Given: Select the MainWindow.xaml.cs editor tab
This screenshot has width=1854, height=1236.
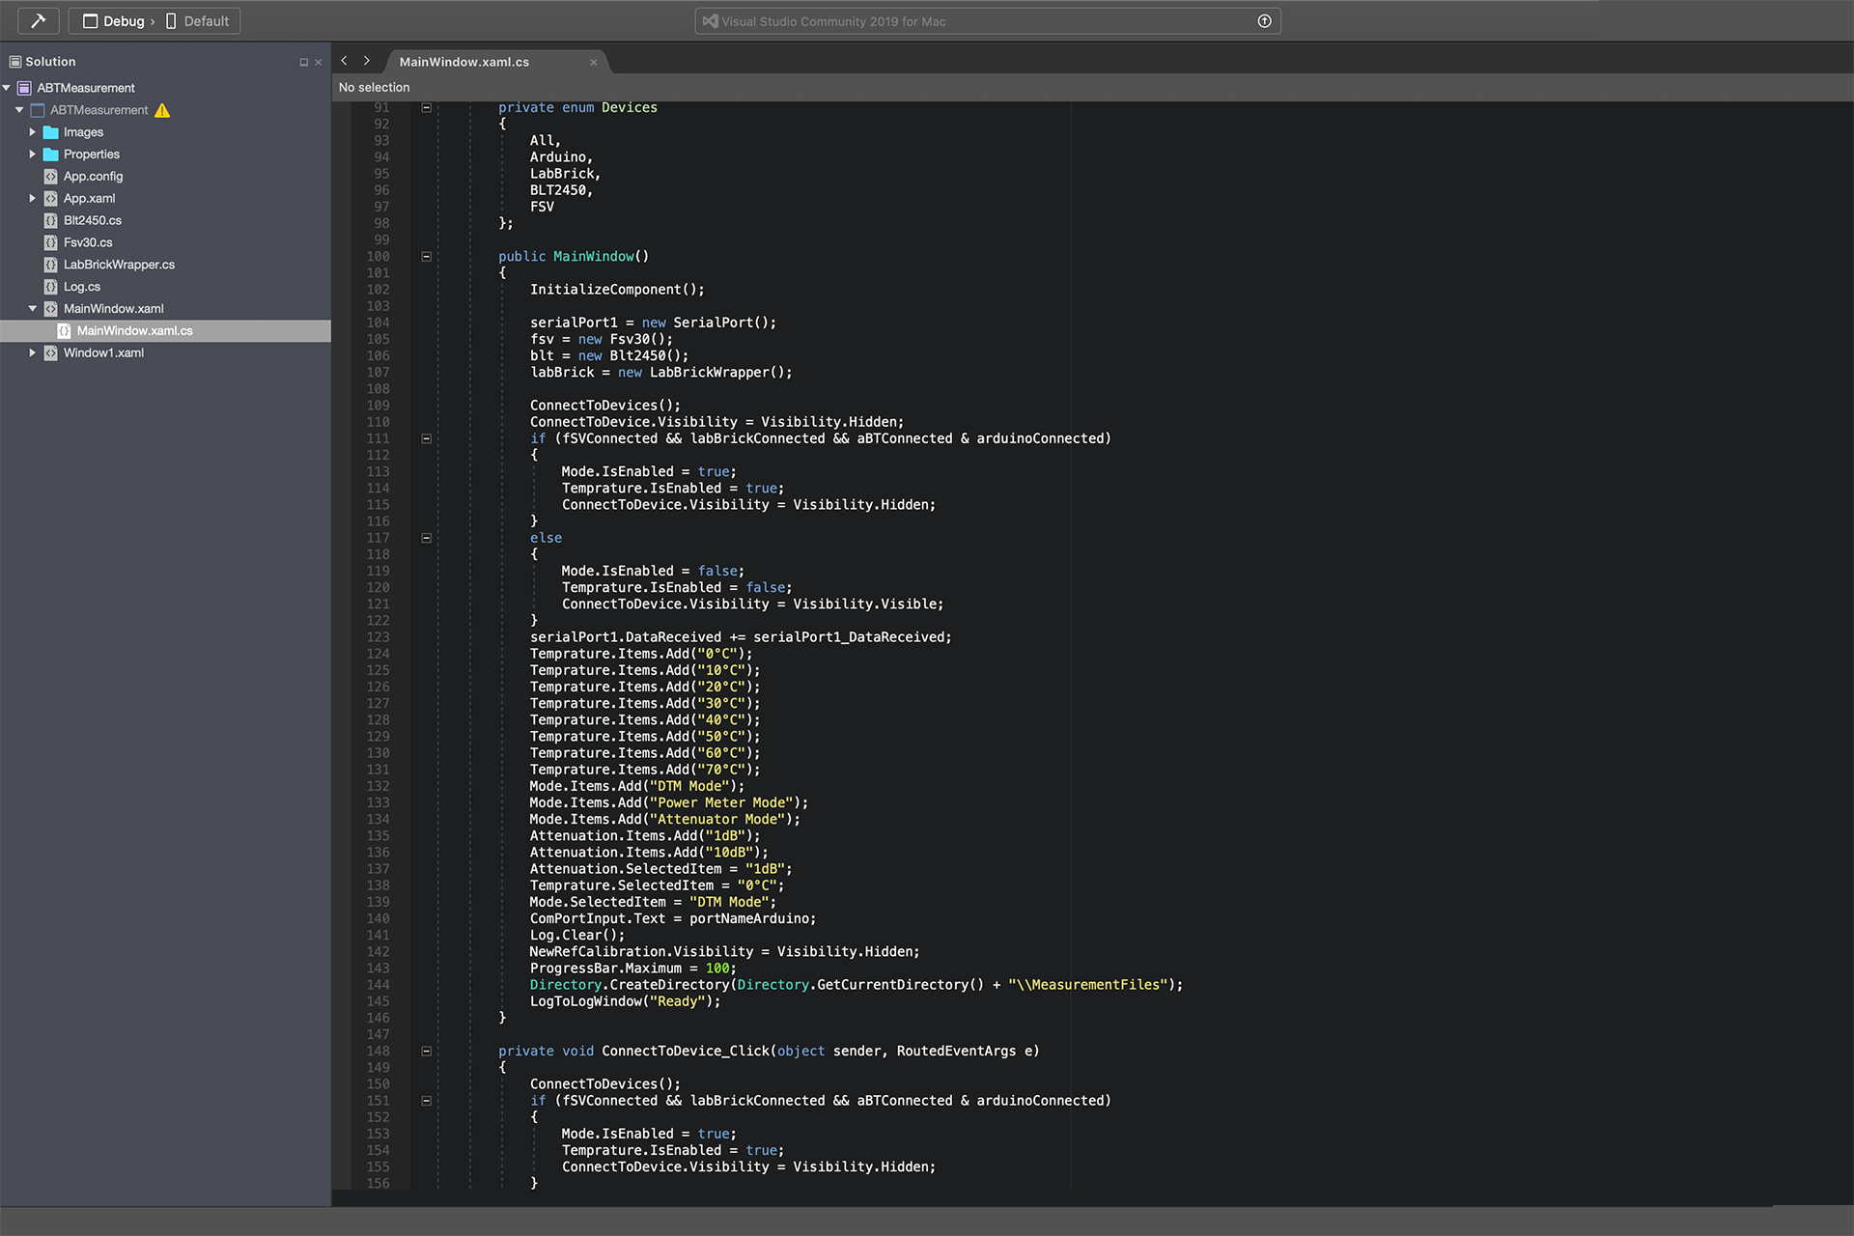Looking at the screenshot, I should pos(464,62).
